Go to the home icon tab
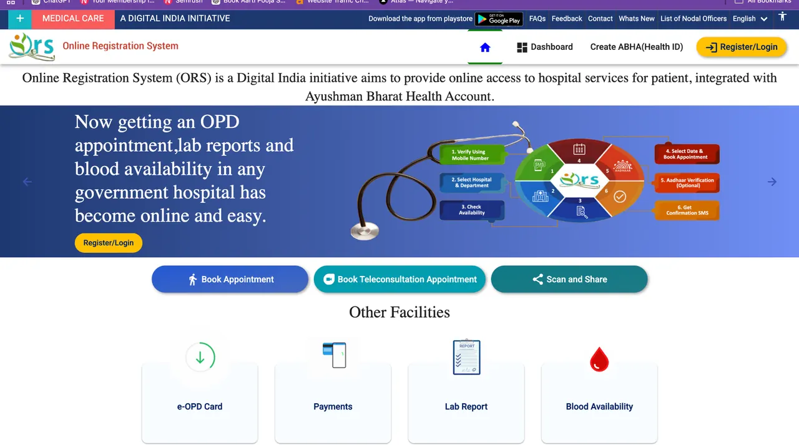The height and width of the screenshot is (445, 799). pos(485,47)
